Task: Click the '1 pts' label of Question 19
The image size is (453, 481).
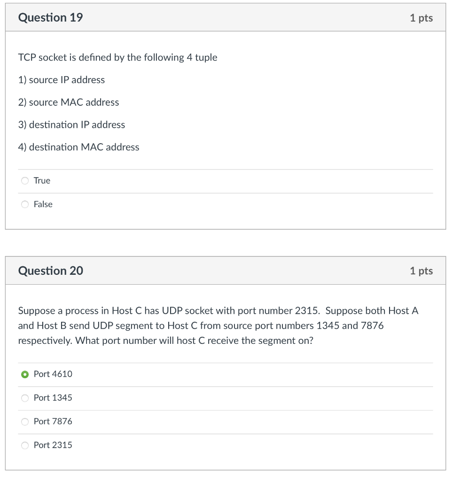Action: (x=422, y=18)
